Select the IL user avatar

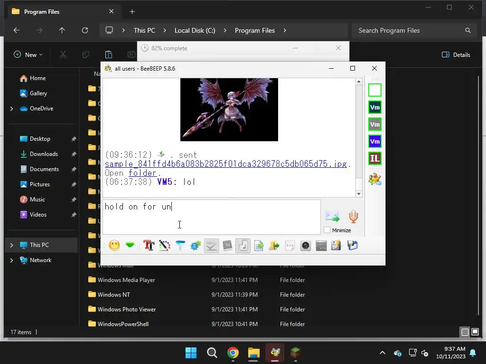tap(375, 158)
